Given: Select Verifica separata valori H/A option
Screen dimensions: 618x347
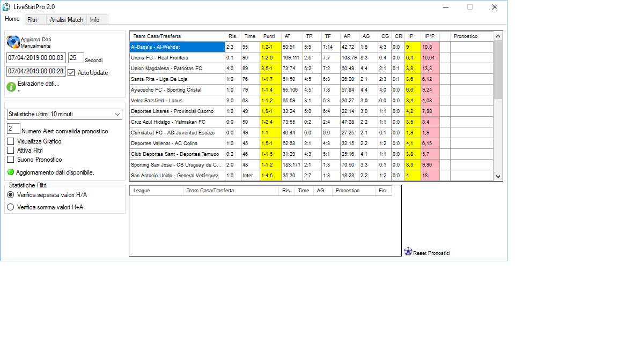Looking at the screenshot, I should pyautogui.click(x=11, y=195).
